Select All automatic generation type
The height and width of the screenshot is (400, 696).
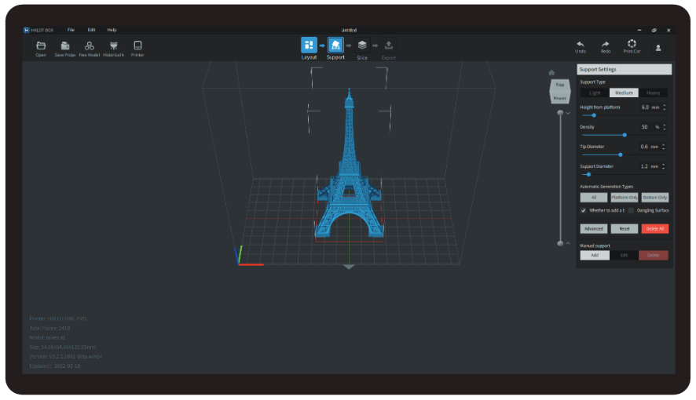click(x=593, y=198)
